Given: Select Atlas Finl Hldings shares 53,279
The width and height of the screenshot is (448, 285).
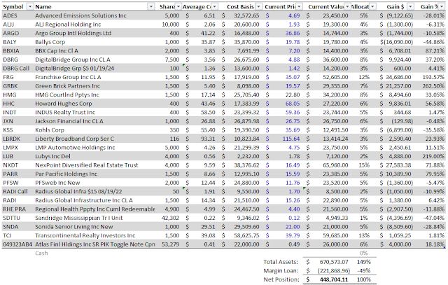Looking at the screenshot, I should click(x=170, y=244).
